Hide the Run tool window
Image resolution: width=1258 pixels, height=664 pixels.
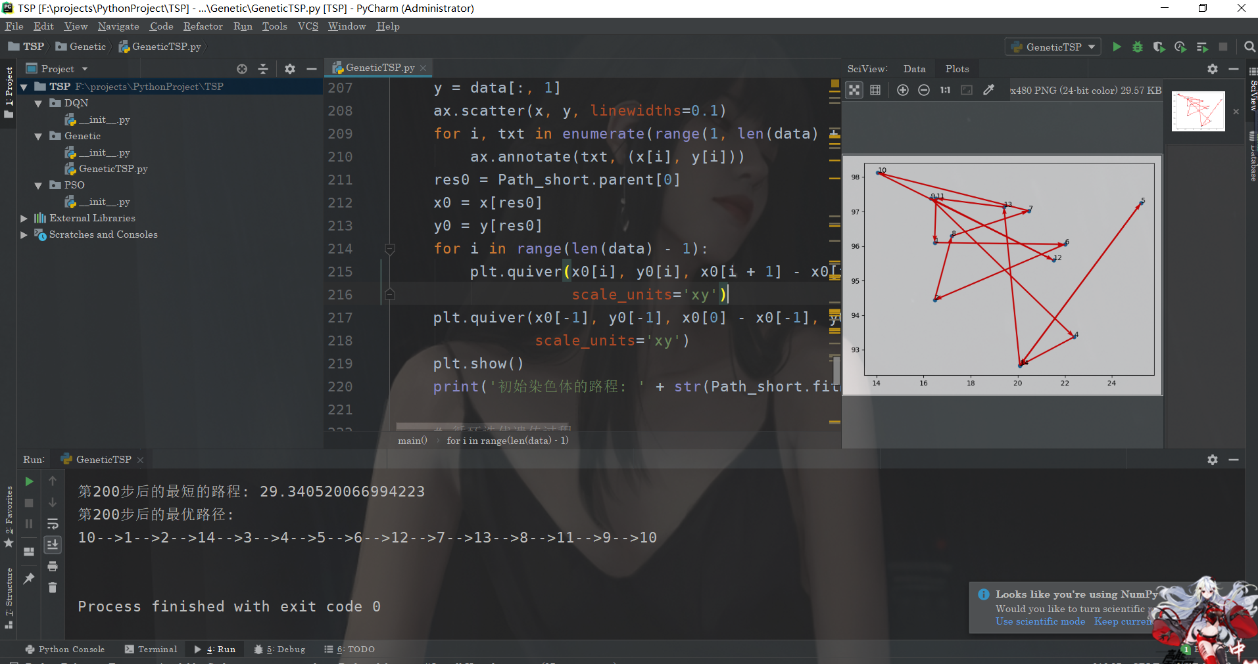pos(1234,460)
